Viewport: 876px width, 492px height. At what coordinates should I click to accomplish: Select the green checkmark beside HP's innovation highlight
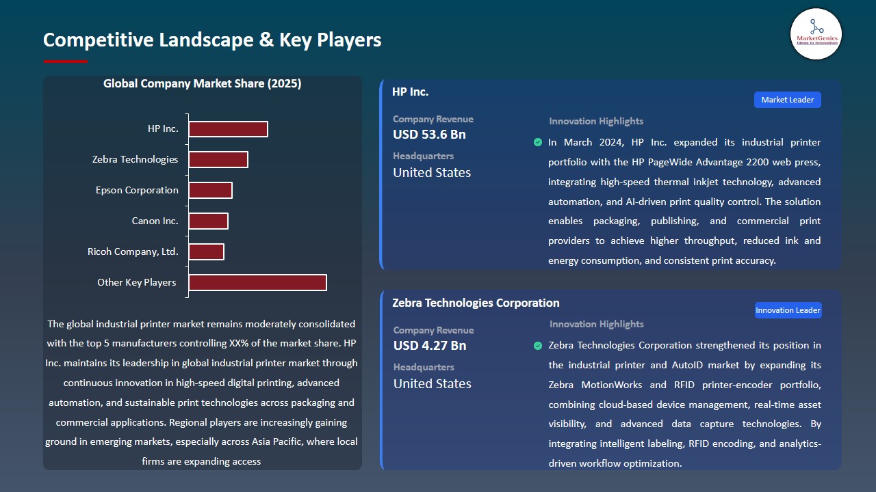(538, 142)
